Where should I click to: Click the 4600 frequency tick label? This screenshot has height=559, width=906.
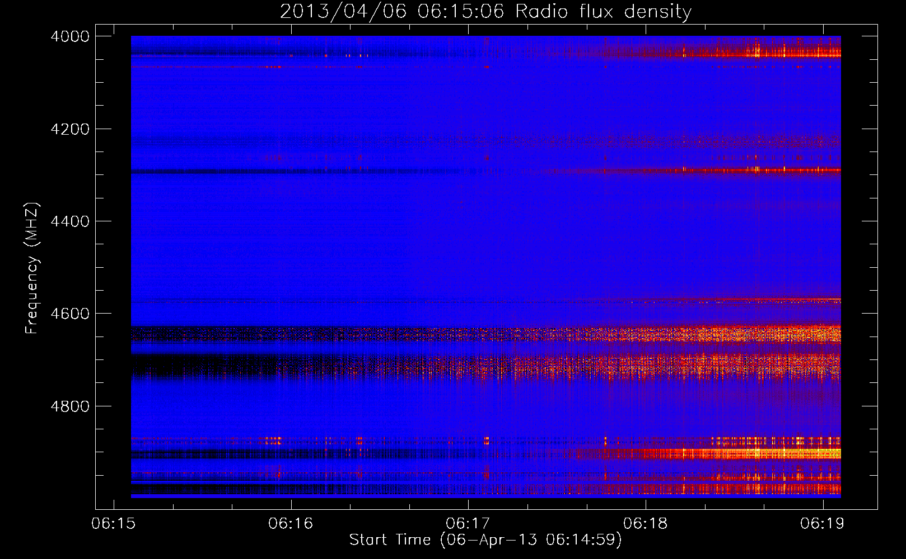pos(70,314)
